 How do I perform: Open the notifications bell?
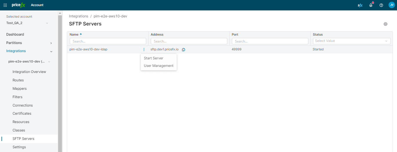tap(371, 5)
